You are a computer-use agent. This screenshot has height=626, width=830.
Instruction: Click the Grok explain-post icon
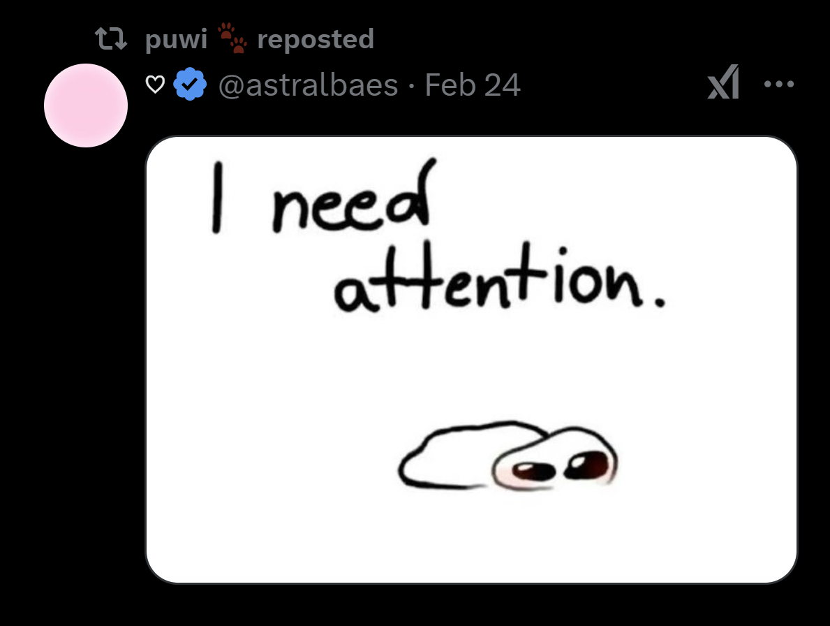tap(723, 82)
